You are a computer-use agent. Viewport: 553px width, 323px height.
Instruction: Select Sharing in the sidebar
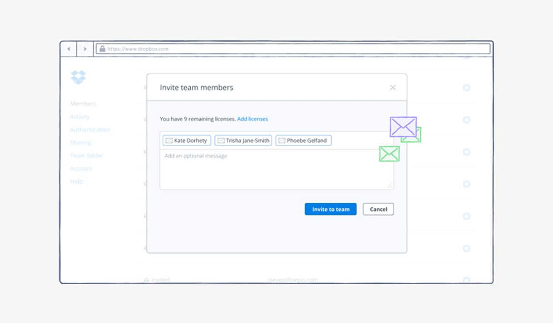pyautogui.click(x=80, y=143)
